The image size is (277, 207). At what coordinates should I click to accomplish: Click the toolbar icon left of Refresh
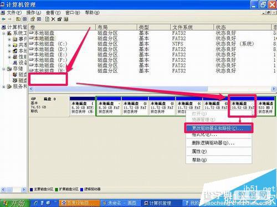tap(39, 19)
